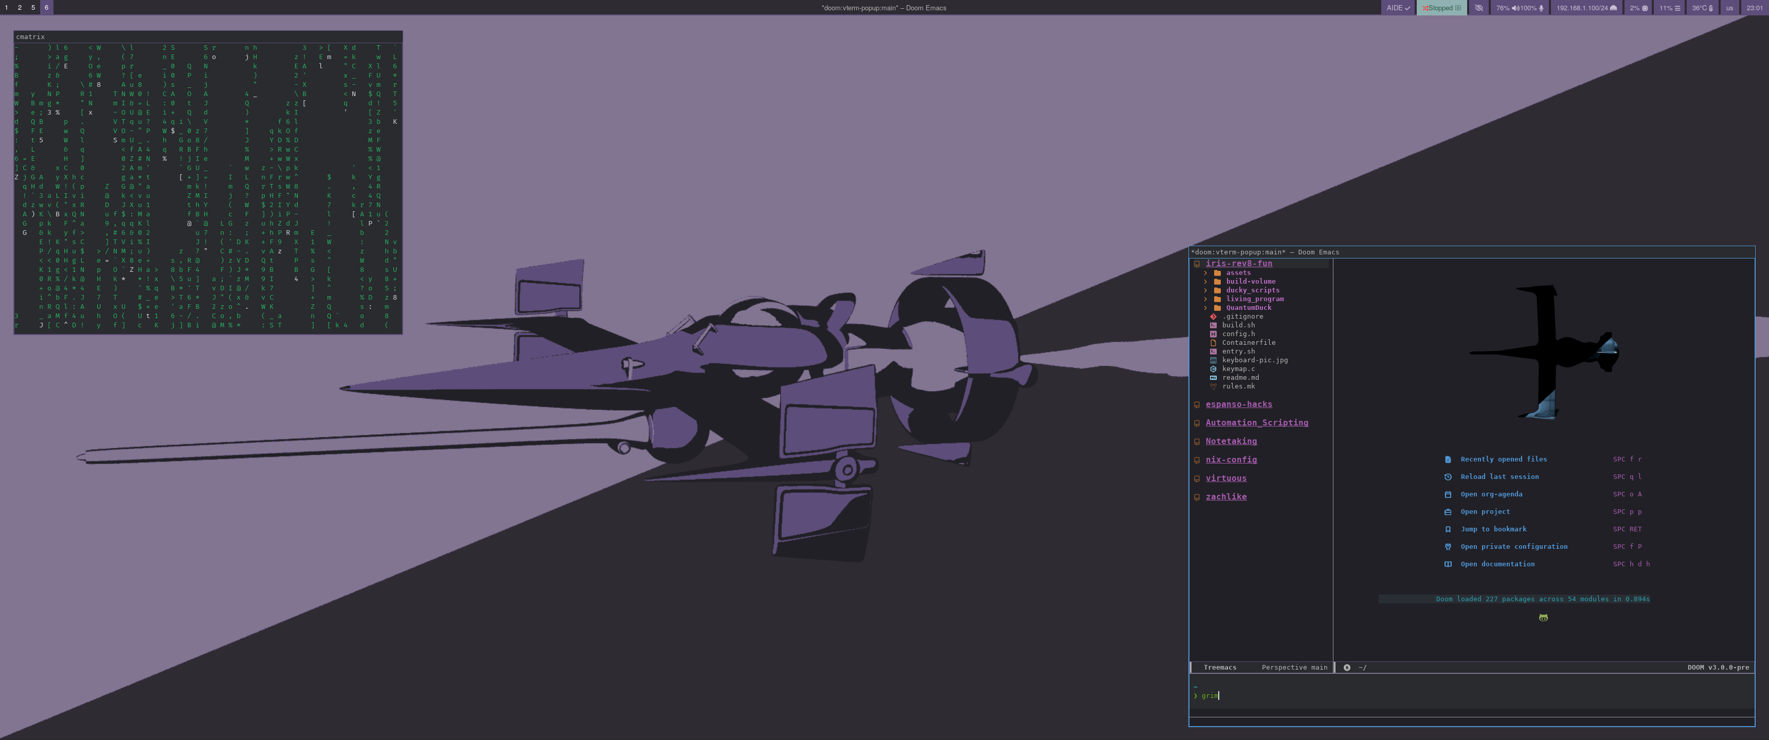Expand the QuantumDuck folder chevron
1769x740 pixels.
1205,307
